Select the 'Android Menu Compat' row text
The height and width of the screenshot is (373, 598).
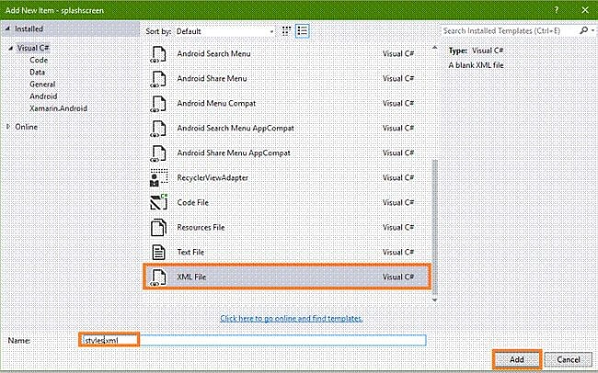216,103
